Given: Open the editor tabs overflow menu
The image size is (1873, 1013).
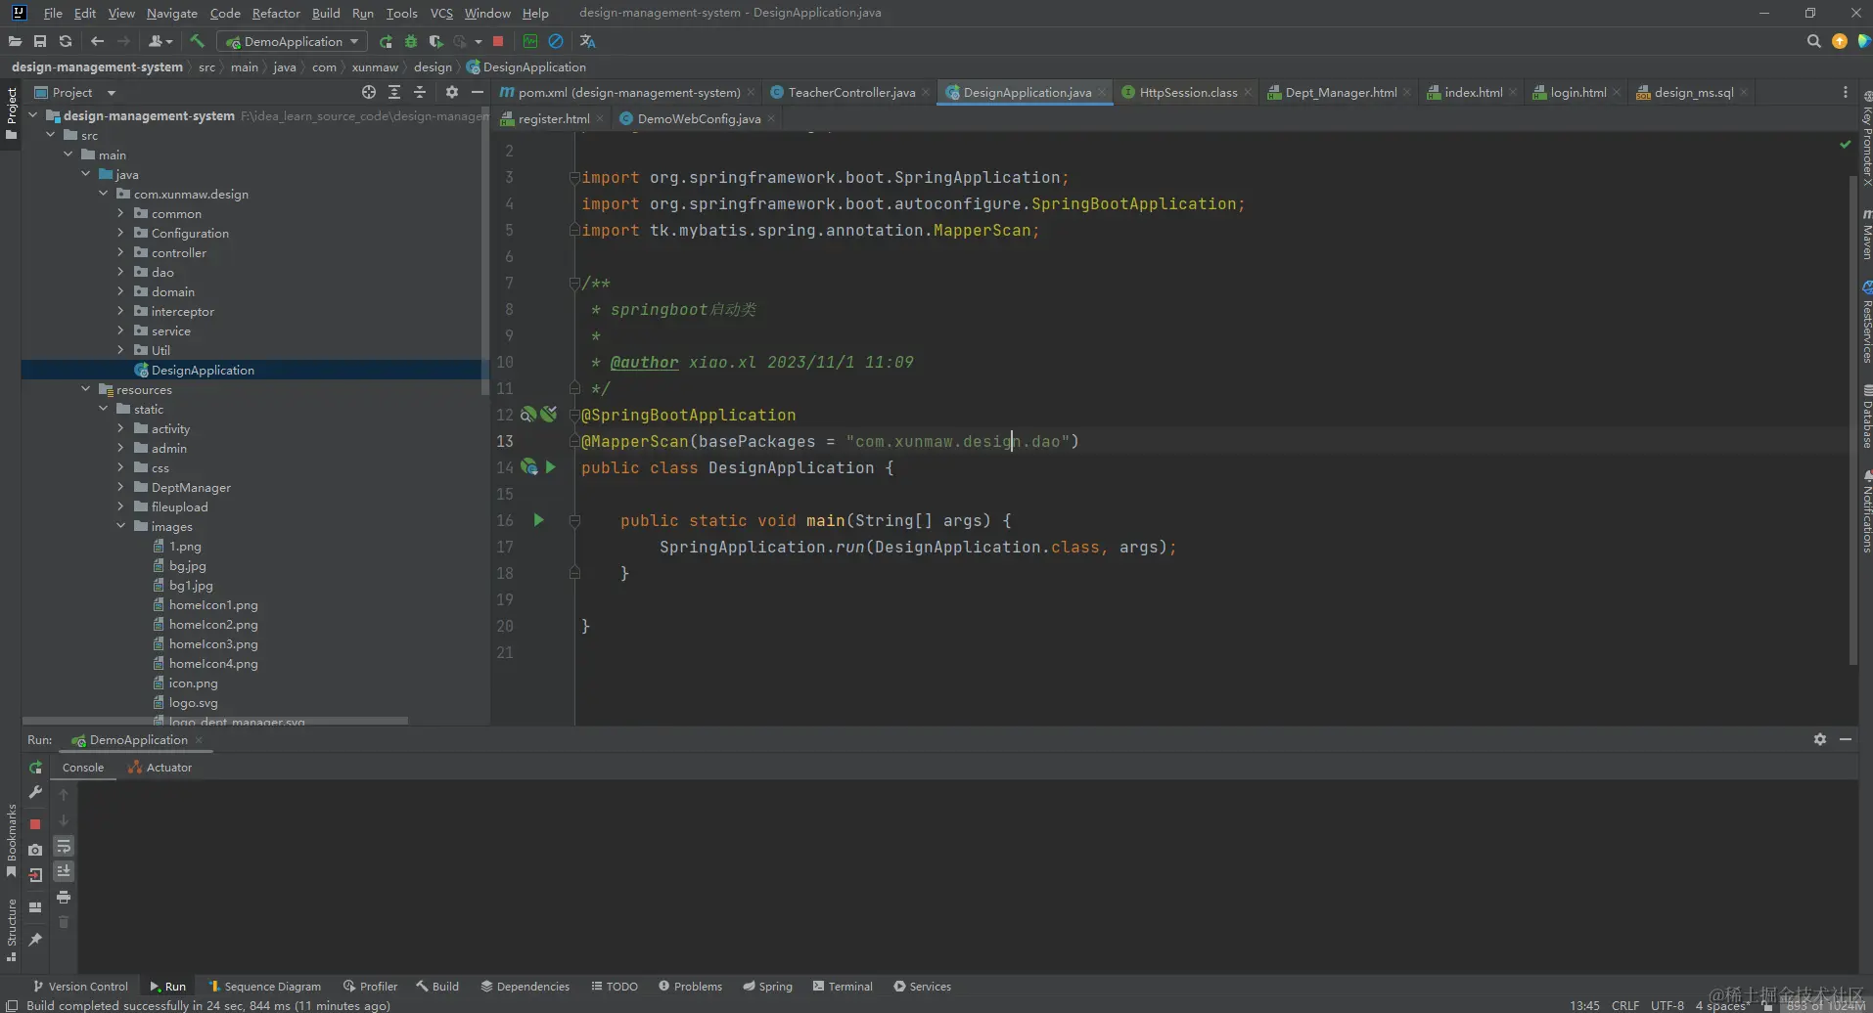Looking at the screenshot, I should tap(1846, 92).
